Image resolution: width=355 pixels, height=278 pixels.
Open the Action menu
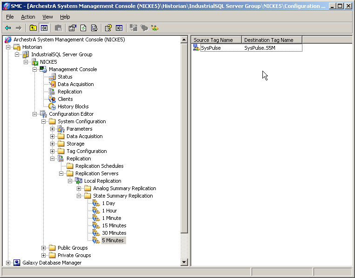click(28, 17)
